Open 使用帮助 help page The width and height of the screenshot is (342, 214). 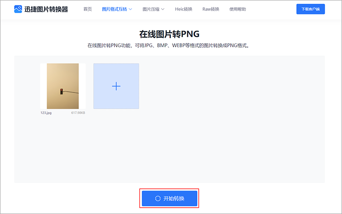[238, 9]
